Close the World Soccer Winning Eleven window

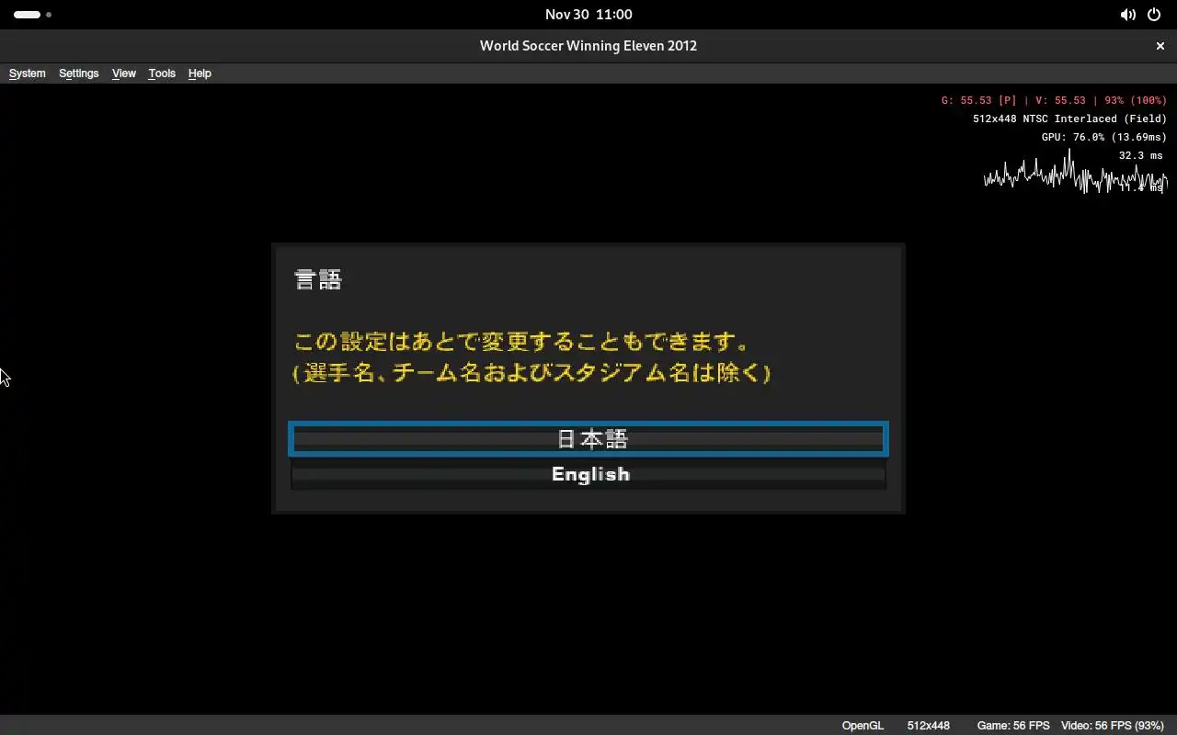pos(1160,46)
